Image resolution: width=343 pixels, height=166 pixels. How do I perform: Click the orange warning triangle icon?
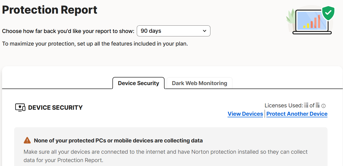pos(27,141)
